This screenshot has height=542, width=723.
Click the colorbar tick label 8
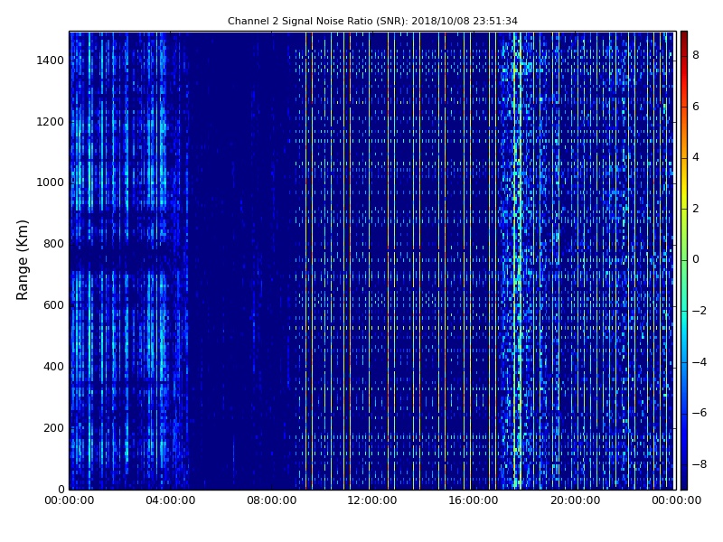tap(696, 55)
